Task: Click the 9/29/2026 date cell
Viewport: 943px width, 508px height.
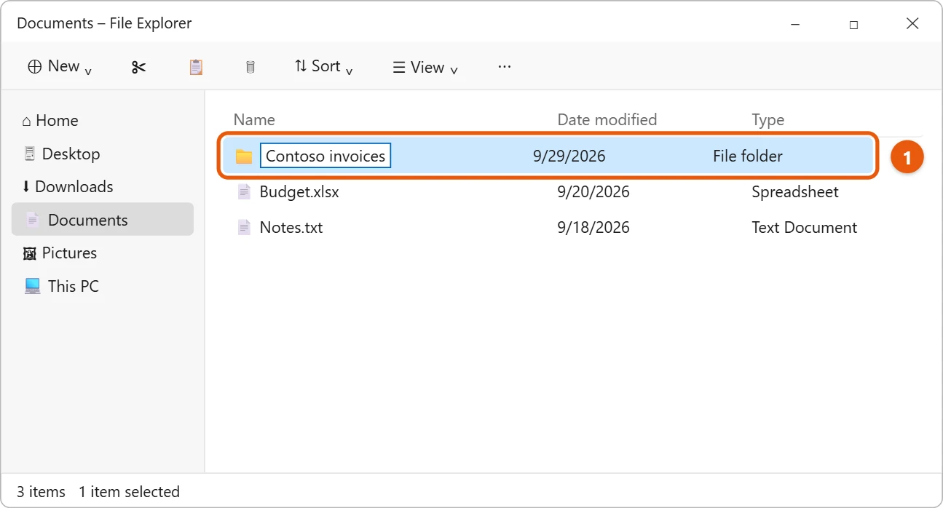Action: (x=569, y=156)
